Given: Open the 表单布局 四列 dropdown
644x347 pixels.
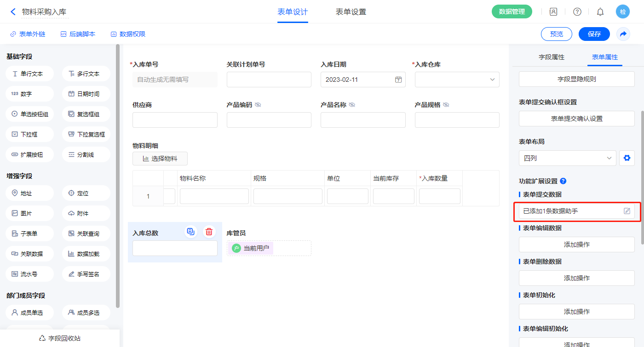Looking at the screenshot, I should tap(567, 158).
